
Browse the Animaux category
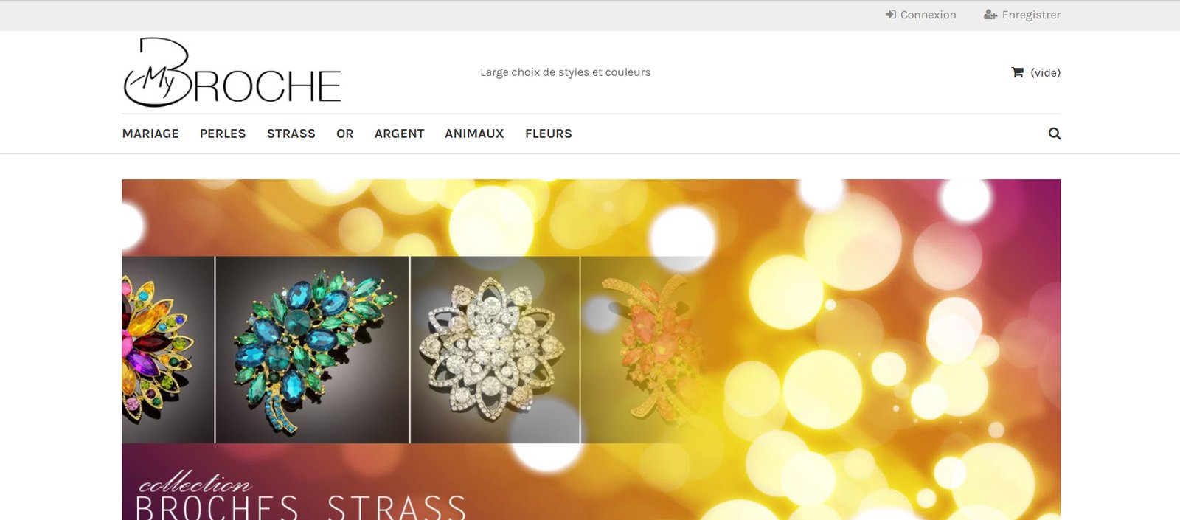474,134
